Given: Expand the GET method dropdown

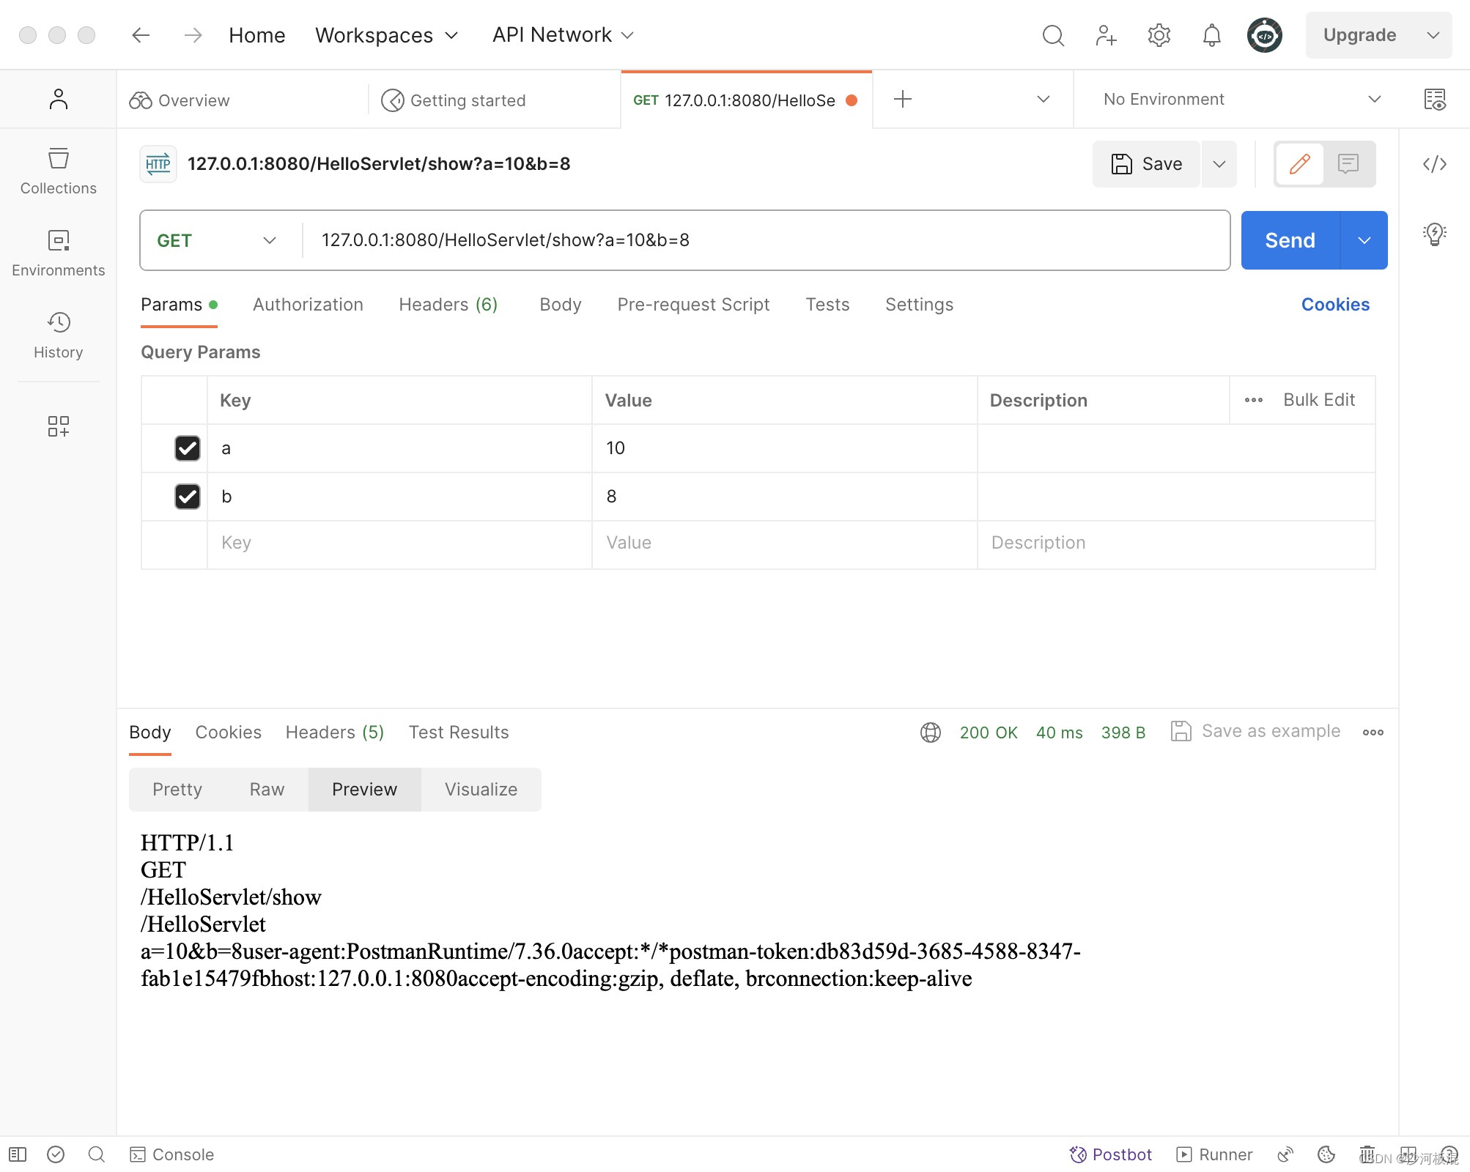Looking at the screenshot, I should pos(216,240).
